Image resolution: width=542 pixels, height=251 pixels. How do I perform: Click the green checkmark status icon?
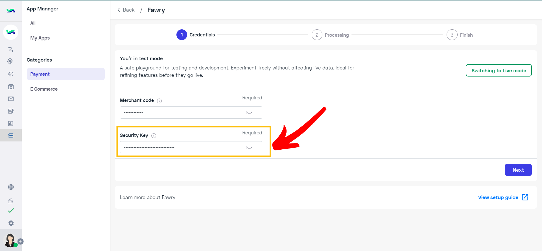tap(11, 211)
